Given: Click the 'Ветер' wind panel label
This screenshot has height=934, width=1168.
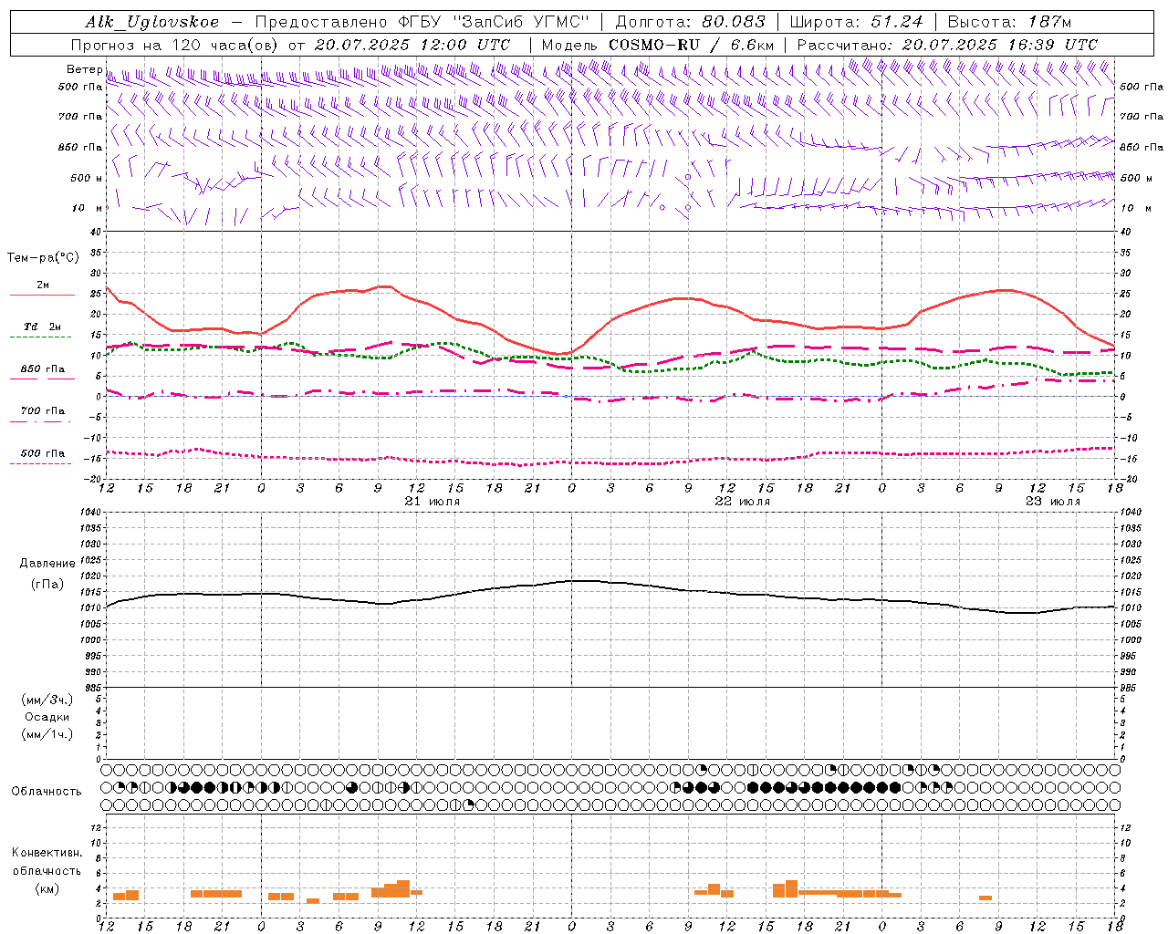Looking at the screenshot, I should [84, 69].
